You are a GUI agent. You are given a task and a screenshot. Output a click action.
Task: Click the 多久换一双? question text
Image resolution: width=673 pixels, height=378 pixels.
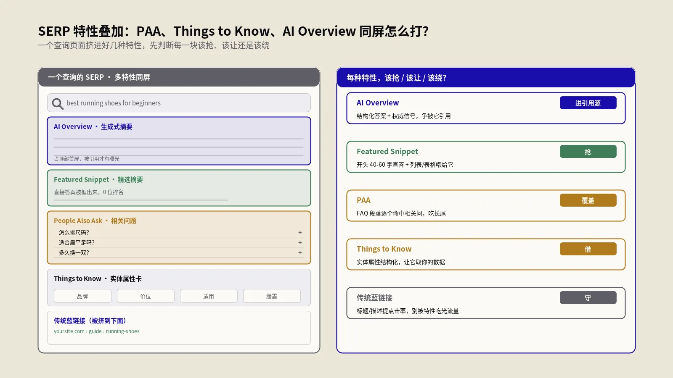pos(74,253)
